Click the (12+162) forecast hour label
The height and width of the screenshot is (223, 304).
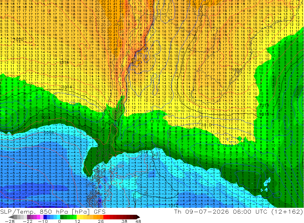pos(287,211)
